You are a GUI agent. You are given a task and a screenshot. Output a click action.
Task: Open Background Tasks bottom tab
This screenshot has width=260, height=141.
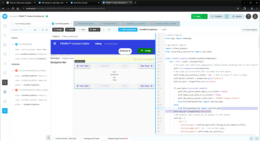coord(90,138)
